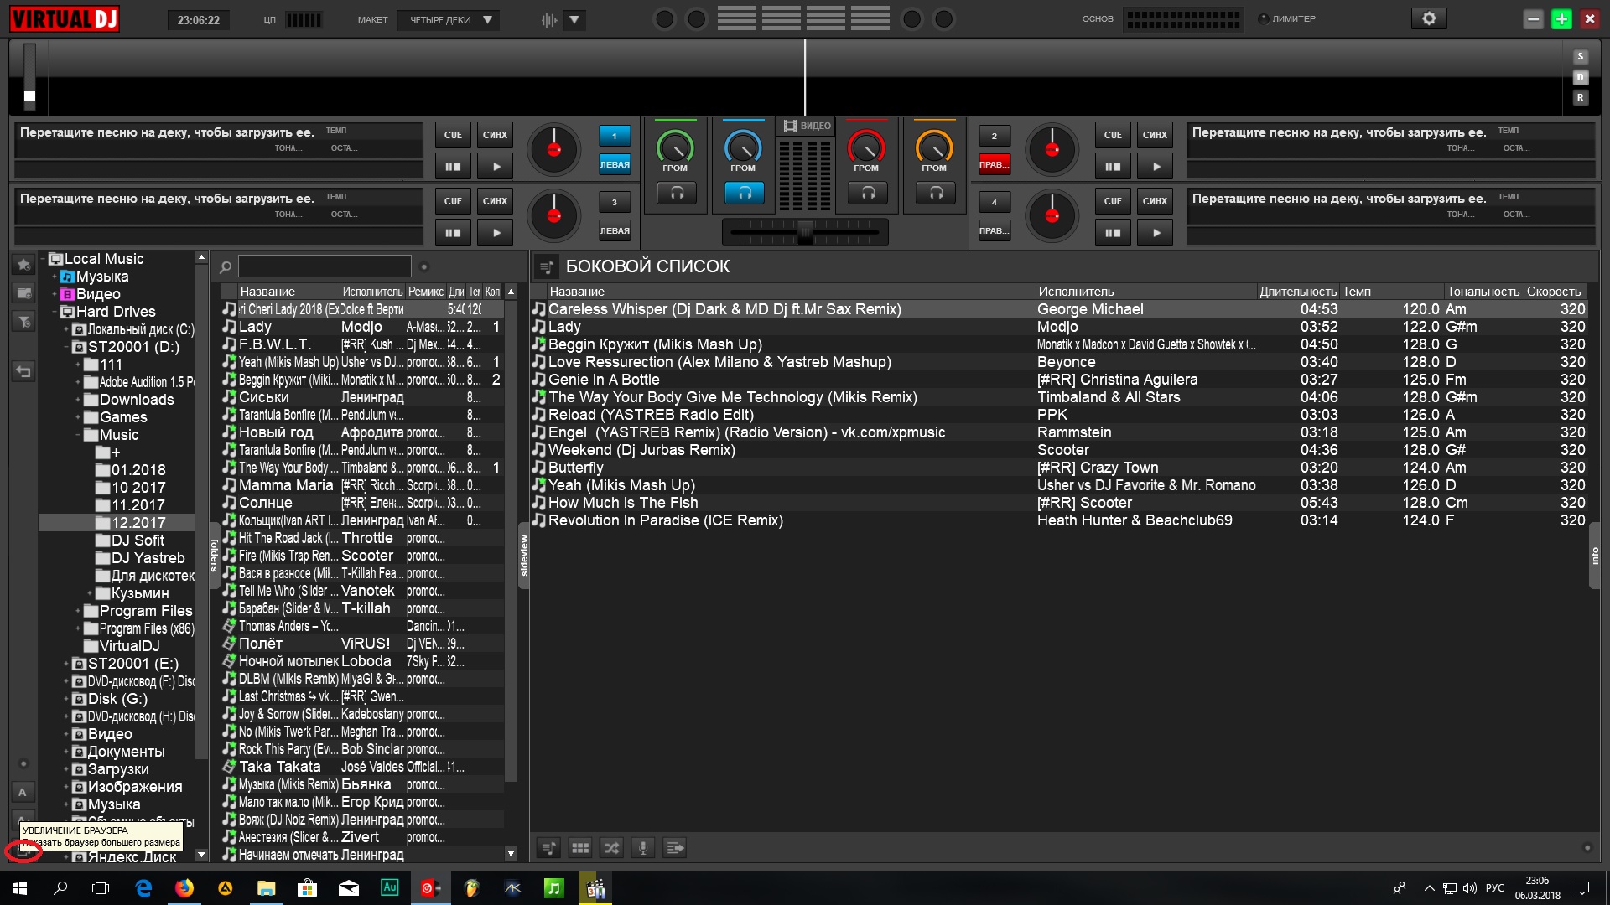Play deck 2 with the play button

tap(1156, 167)
